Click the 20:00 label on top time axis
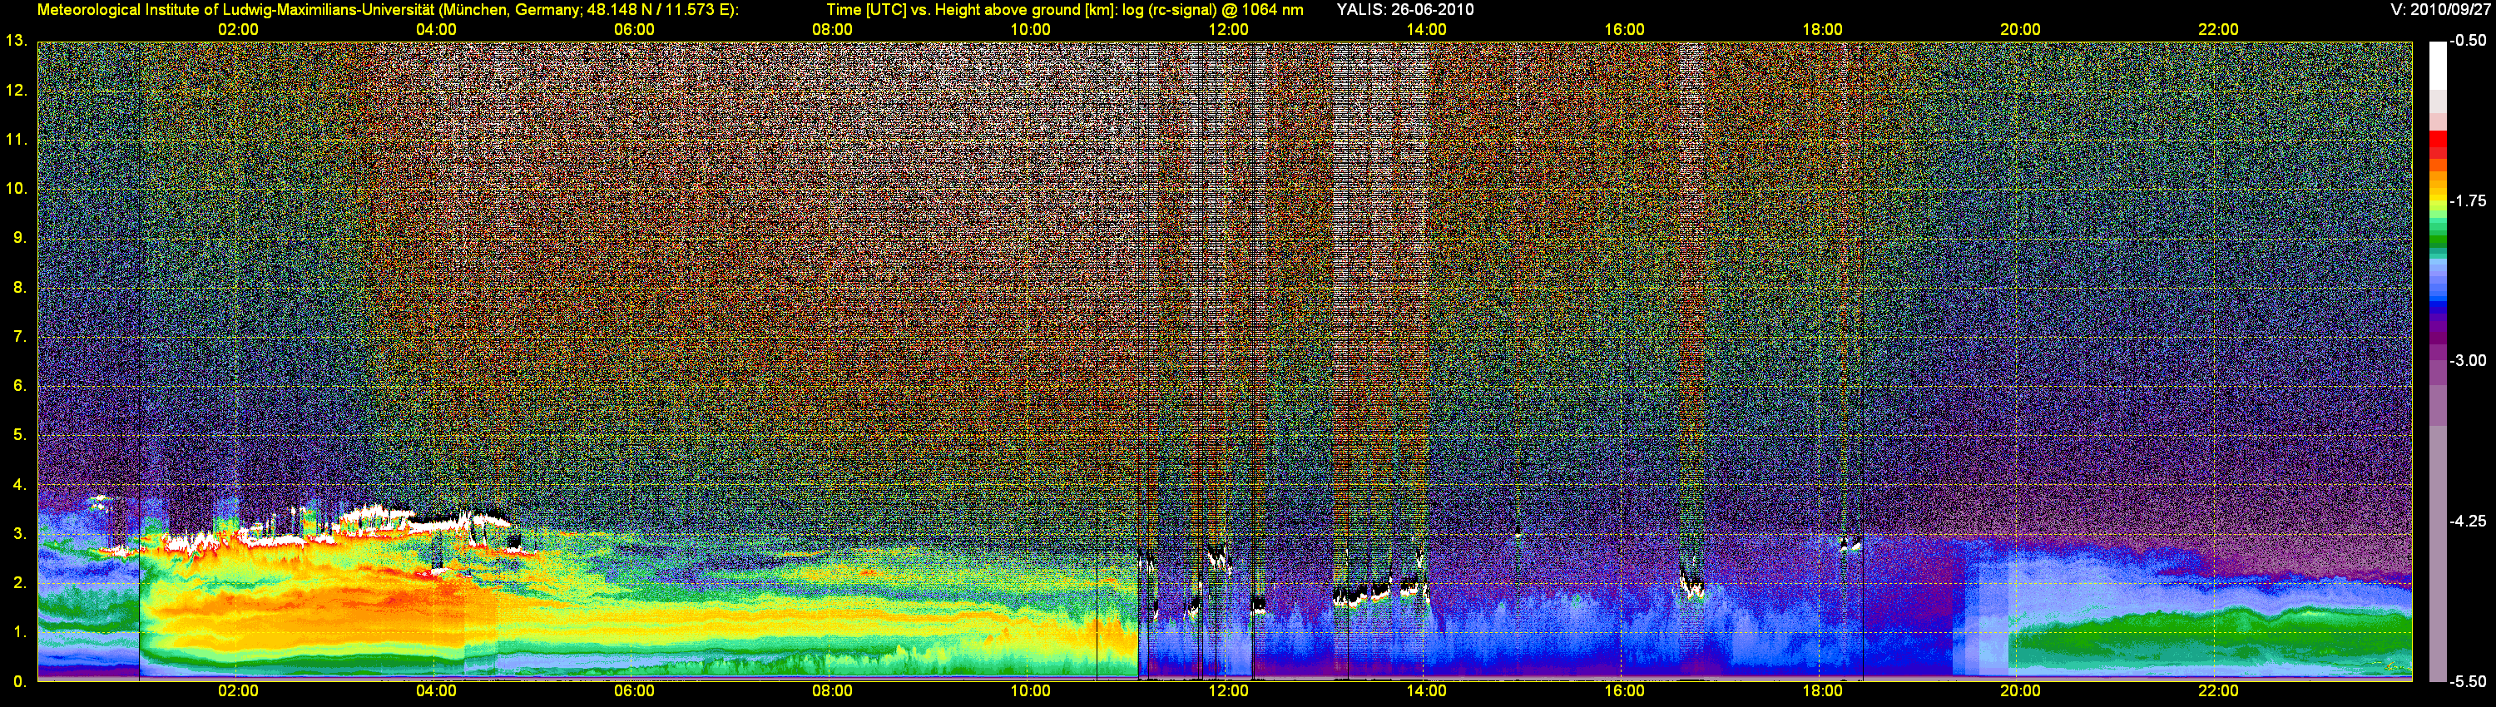This screenshot has height=707, width=2496. (2020, 30)
